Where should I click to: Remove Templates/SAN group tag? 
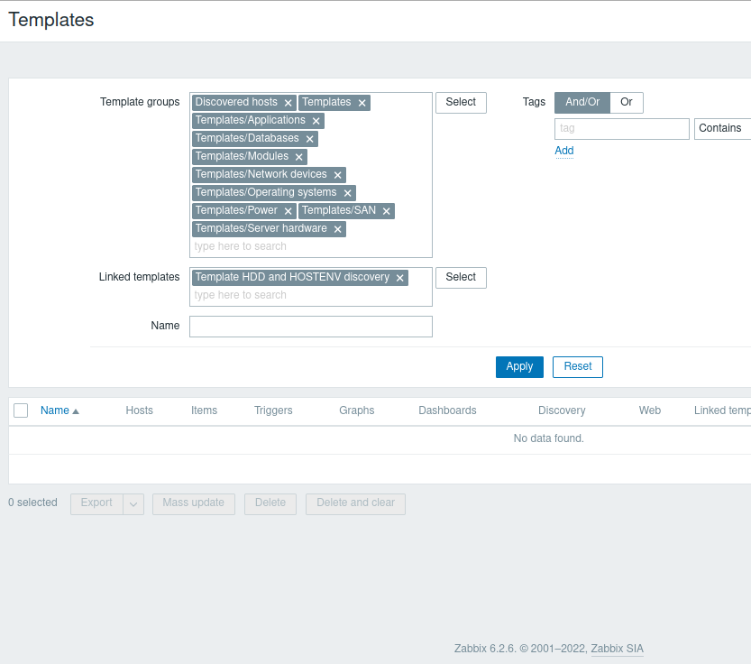(387, 211)
